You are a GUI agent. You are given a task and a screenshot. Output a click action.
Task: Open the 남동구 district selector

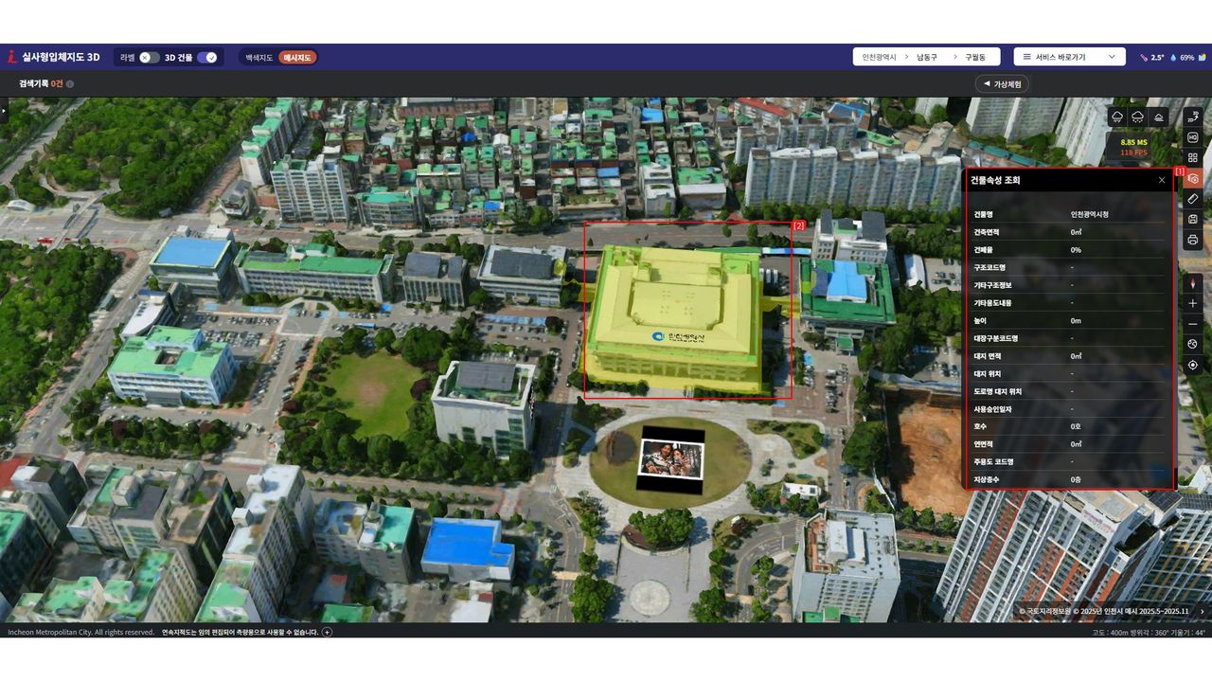(x=926, y=57)
